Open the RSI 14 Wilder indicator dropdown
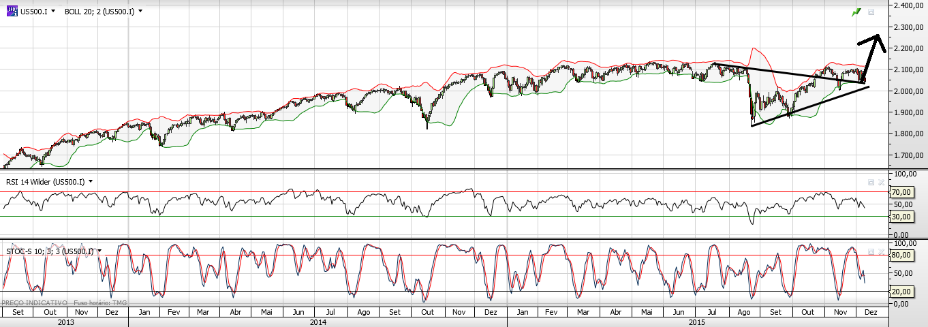 [90, 181]
